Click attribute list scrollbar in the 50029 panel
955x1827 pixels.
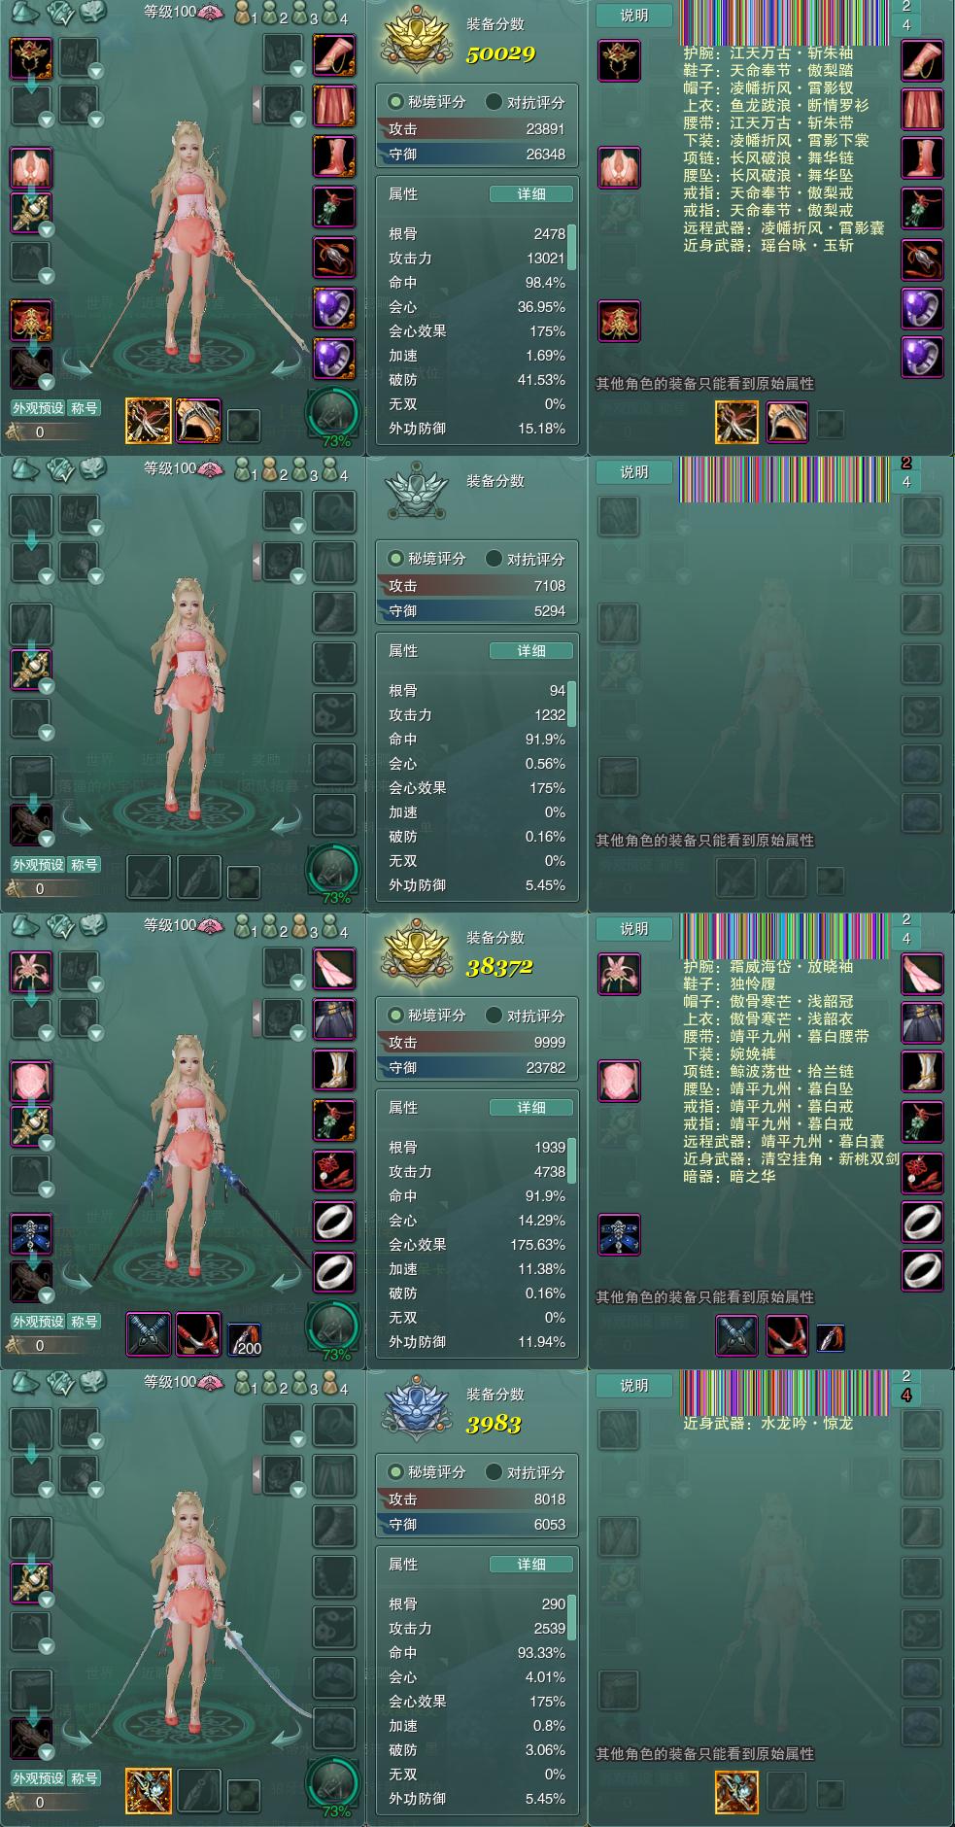(572, 247)
